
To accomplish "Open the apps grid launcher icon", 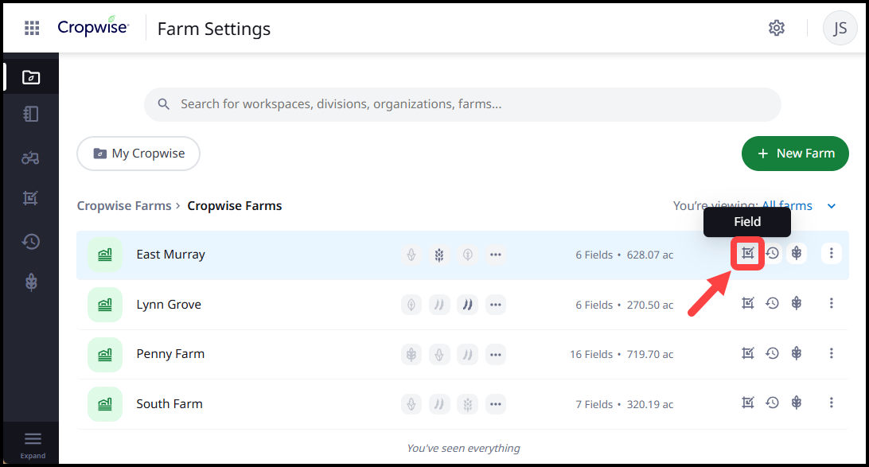I will tap(32, 29).
